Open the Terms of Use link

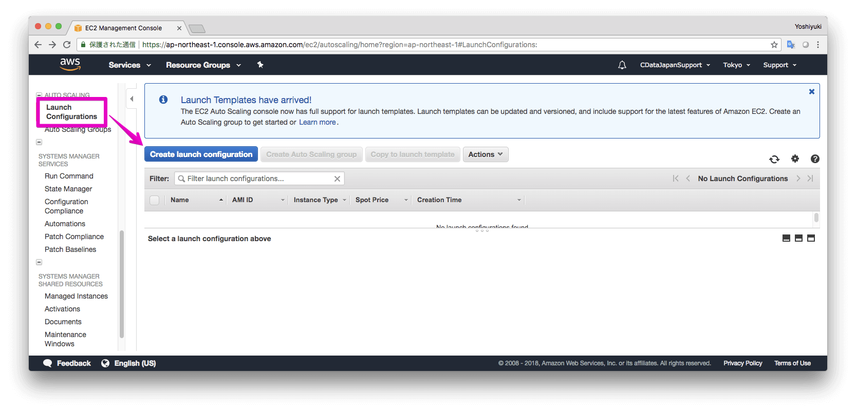click(792, 363)
